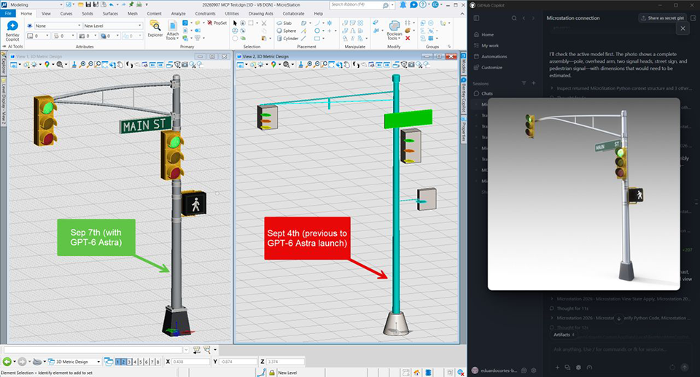Open Bentley Copilot from the ribbon
The image size is (700, 377).
tap(12, 31)
